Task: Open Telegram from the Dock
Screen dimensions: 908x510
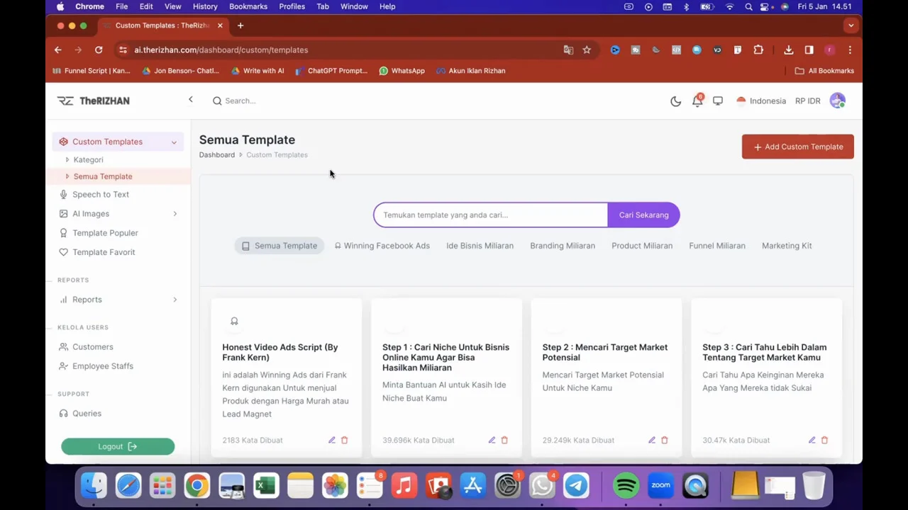Action: point(576,485)
